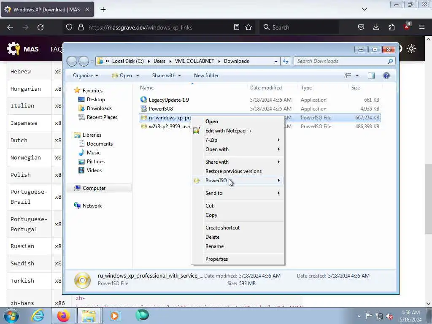Sort files by Date modified column

coord(266,88)
